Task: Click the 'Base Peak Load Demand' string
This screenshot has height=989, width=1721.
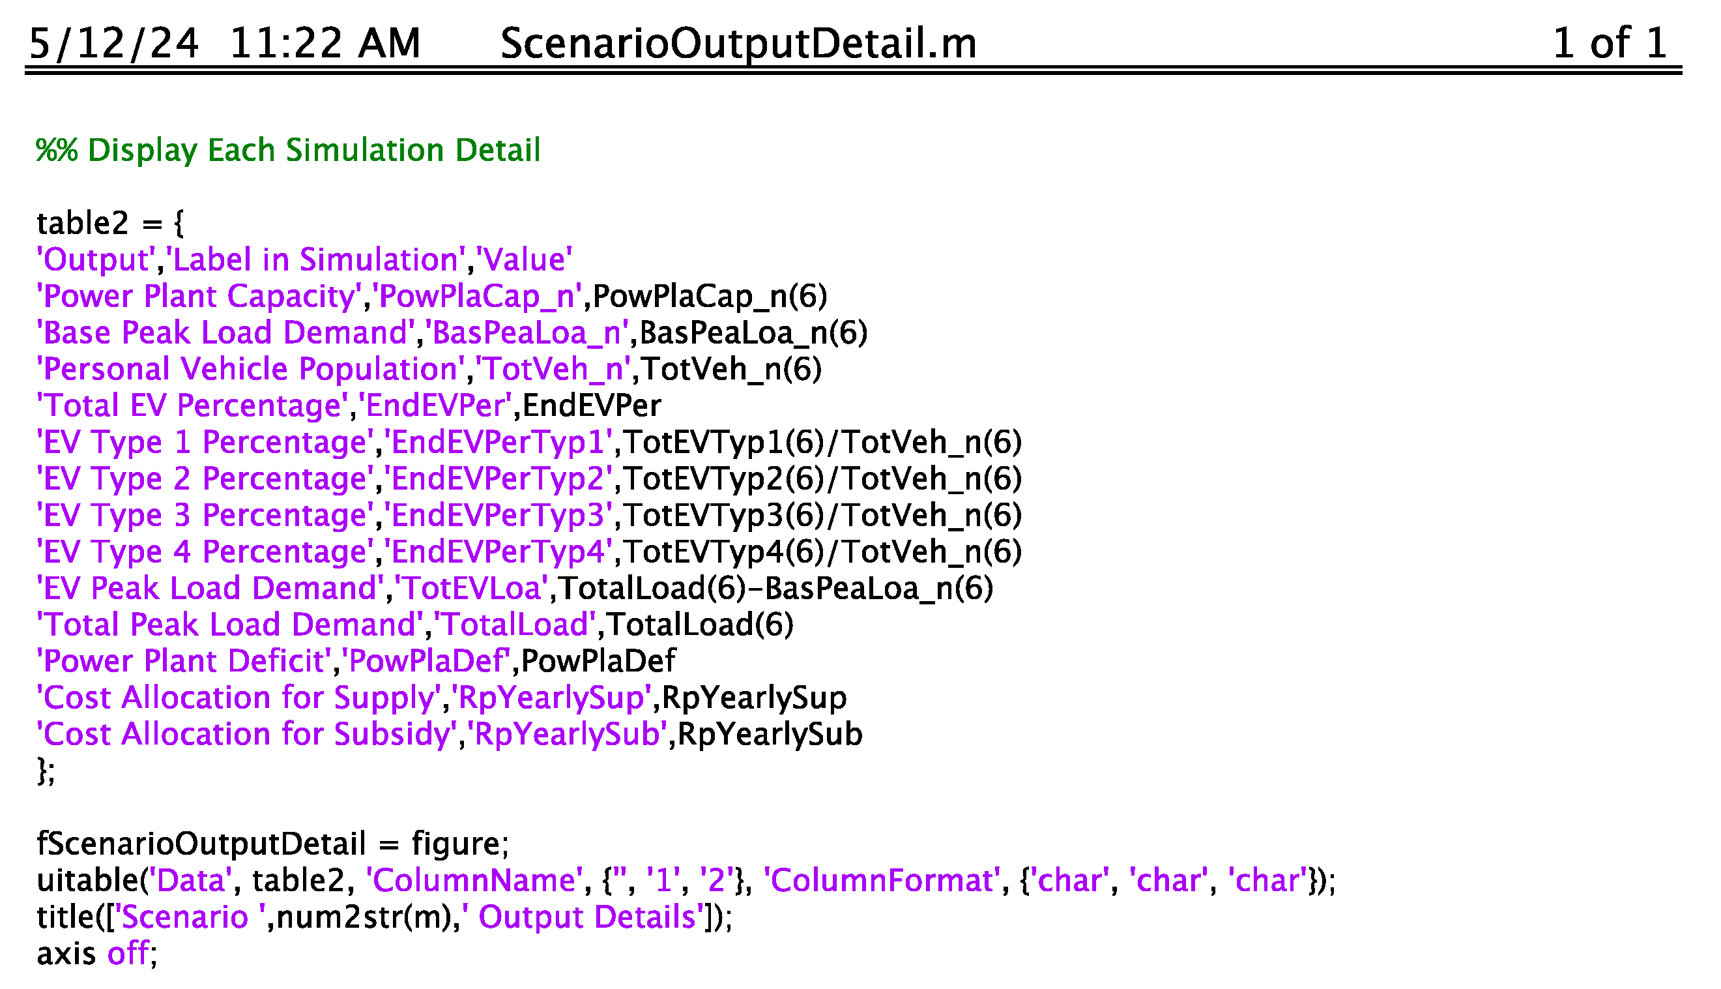Action: tap(225, 333)
